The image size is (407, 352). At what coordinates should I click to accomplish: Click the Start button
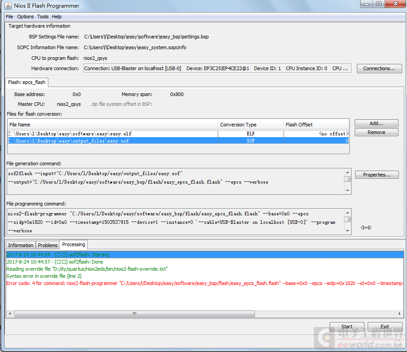tap(347, 327)
